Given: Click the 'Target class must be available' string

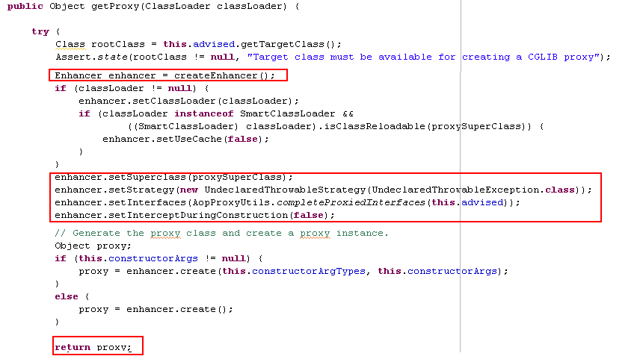Looking at the screenshot, I should (x=422, y=57).
